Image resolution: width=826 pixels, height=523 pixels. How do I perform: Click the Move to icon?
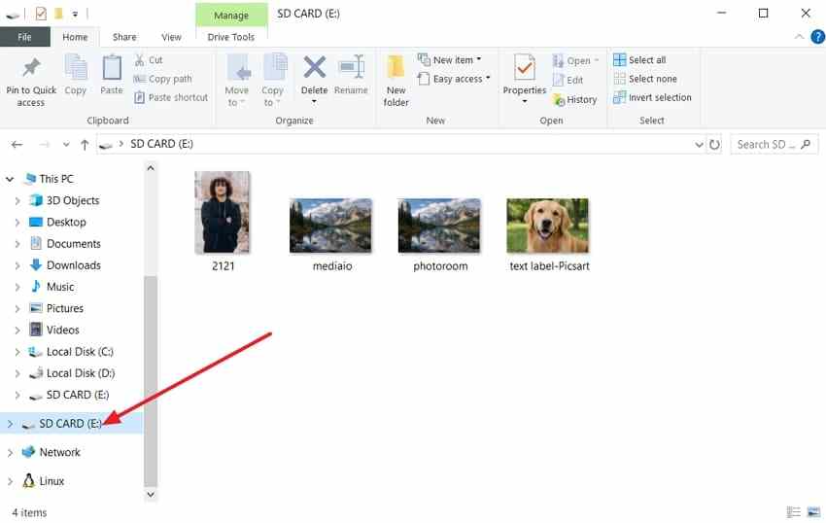(x=238, y=67)
